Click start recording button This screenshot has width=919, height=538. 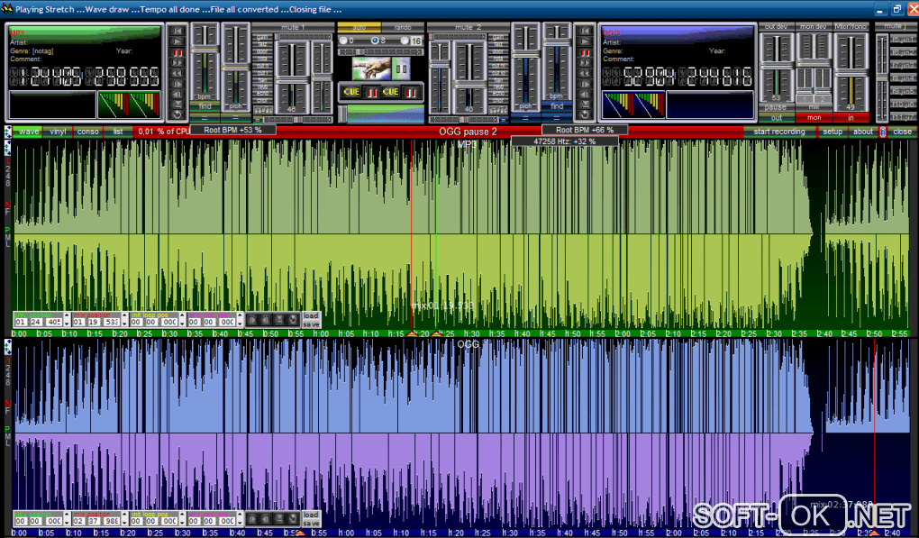[779, 132]
